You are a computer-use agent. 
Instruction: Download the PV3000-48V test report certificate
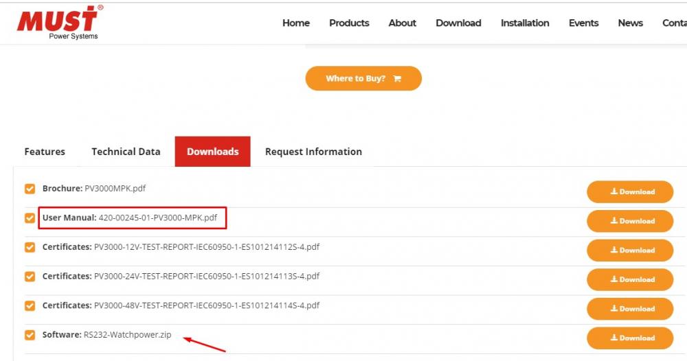[629, 308]
